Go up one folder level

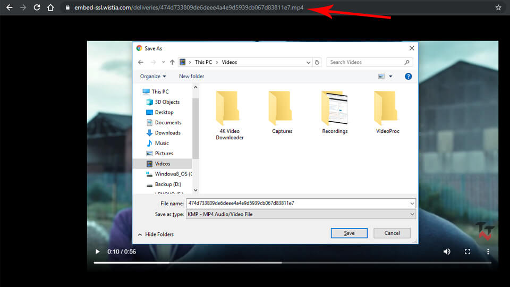(x=172, y=62)
